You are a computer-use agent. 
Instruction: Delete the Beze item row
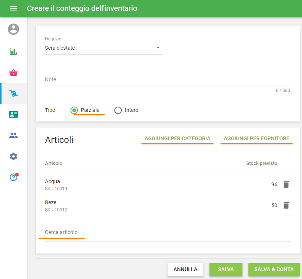coord(286,205)
